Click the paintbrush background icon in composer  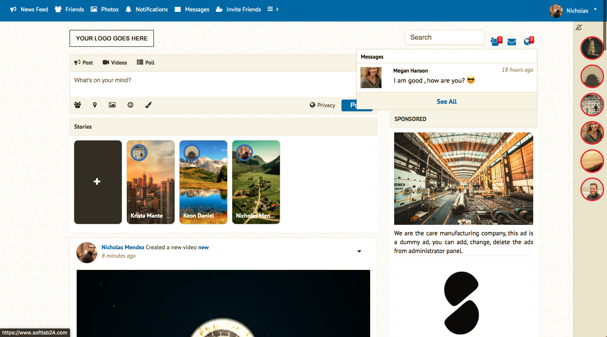pyautogui.click(x=148, y=105)
